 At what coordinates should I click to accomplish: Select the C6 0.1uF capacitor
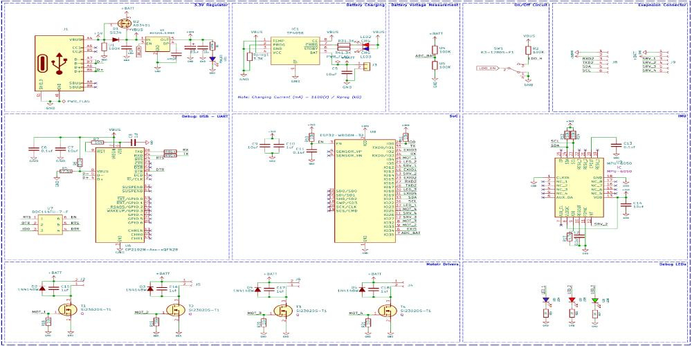pyautogui.click(x=33, y=149)
